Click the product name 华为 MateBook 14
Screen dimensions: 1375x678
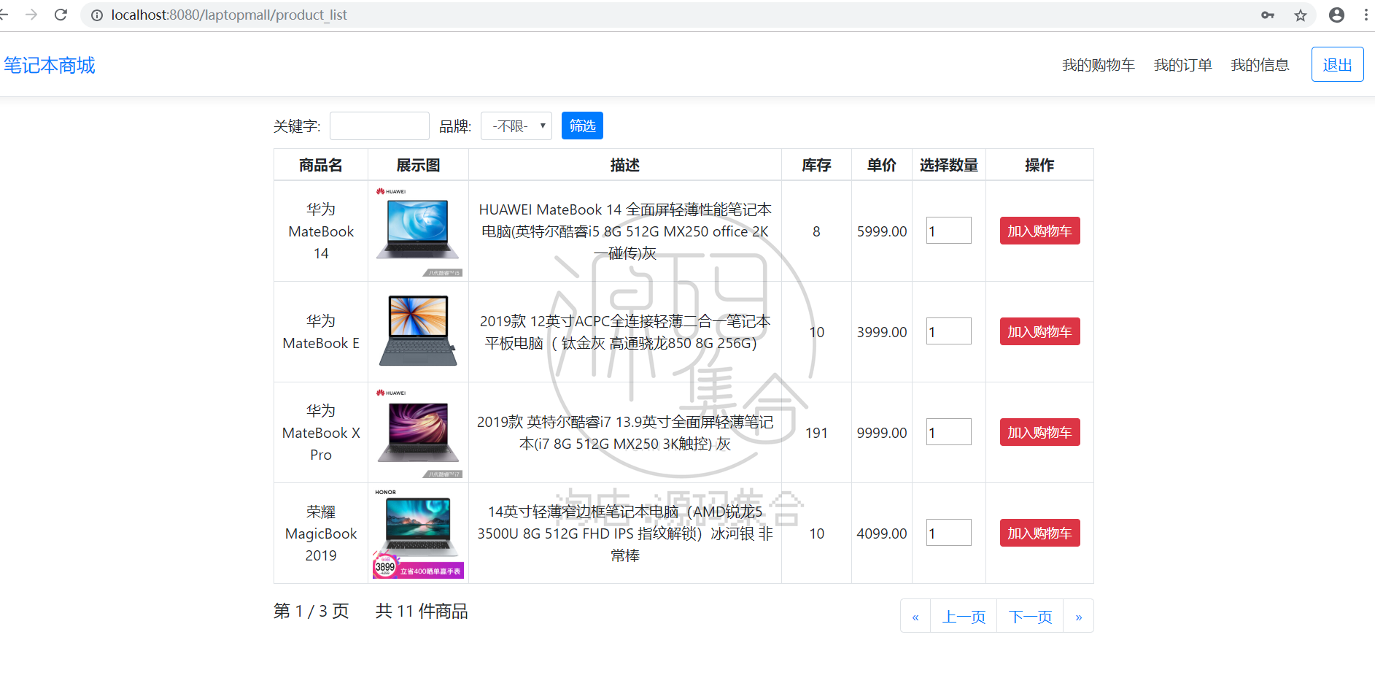(x=321, y=231)
